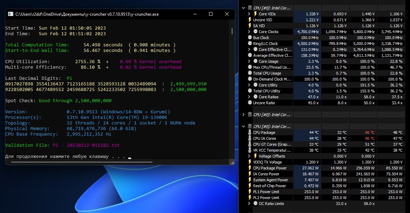Click the Start Time line in console
410x213 pixels.
(56, 28)
